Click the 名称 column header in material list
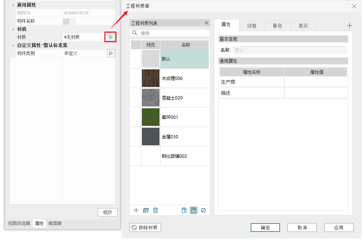The height and width of the screenshot is (240, 362). point(185,45)
